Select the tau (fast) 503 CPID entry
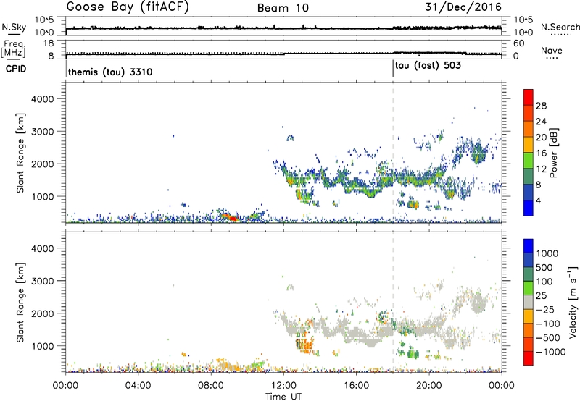This screenshot has height=401, width=580. click(x=428, y=66)
